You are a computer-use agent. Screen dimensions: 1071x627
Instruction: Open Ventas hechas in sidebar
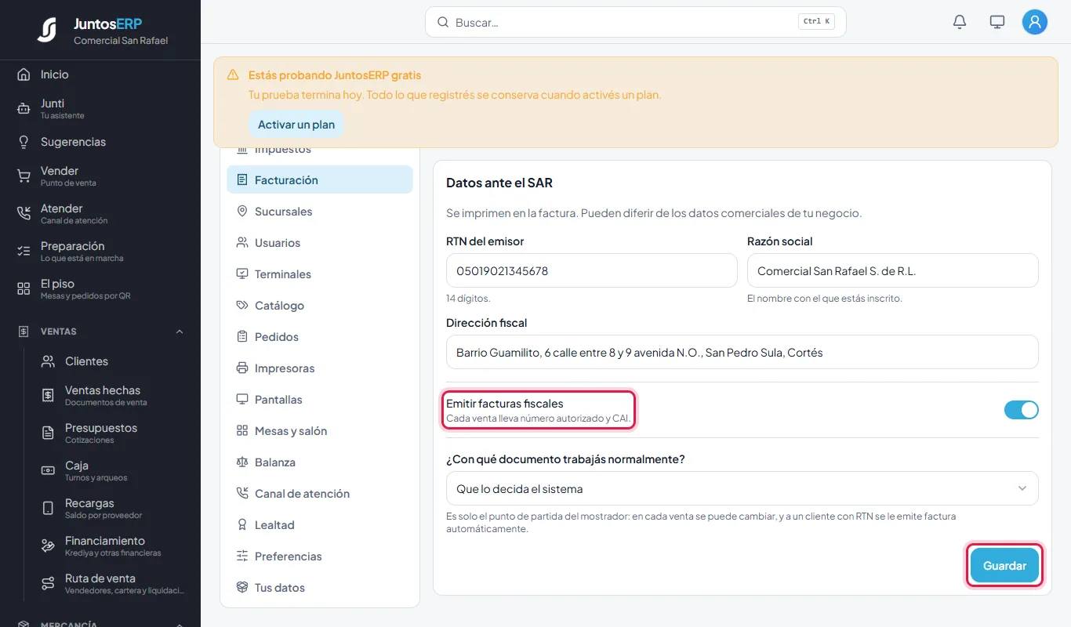click(x=112, y=395)
